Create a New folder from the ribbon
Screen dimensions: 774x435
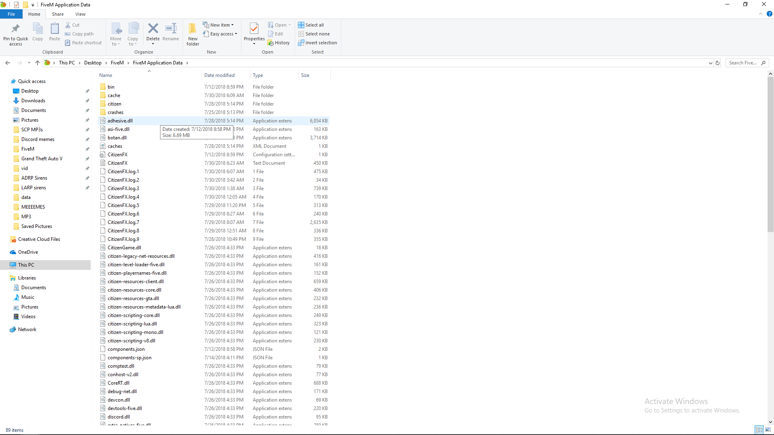pos(193,34)
